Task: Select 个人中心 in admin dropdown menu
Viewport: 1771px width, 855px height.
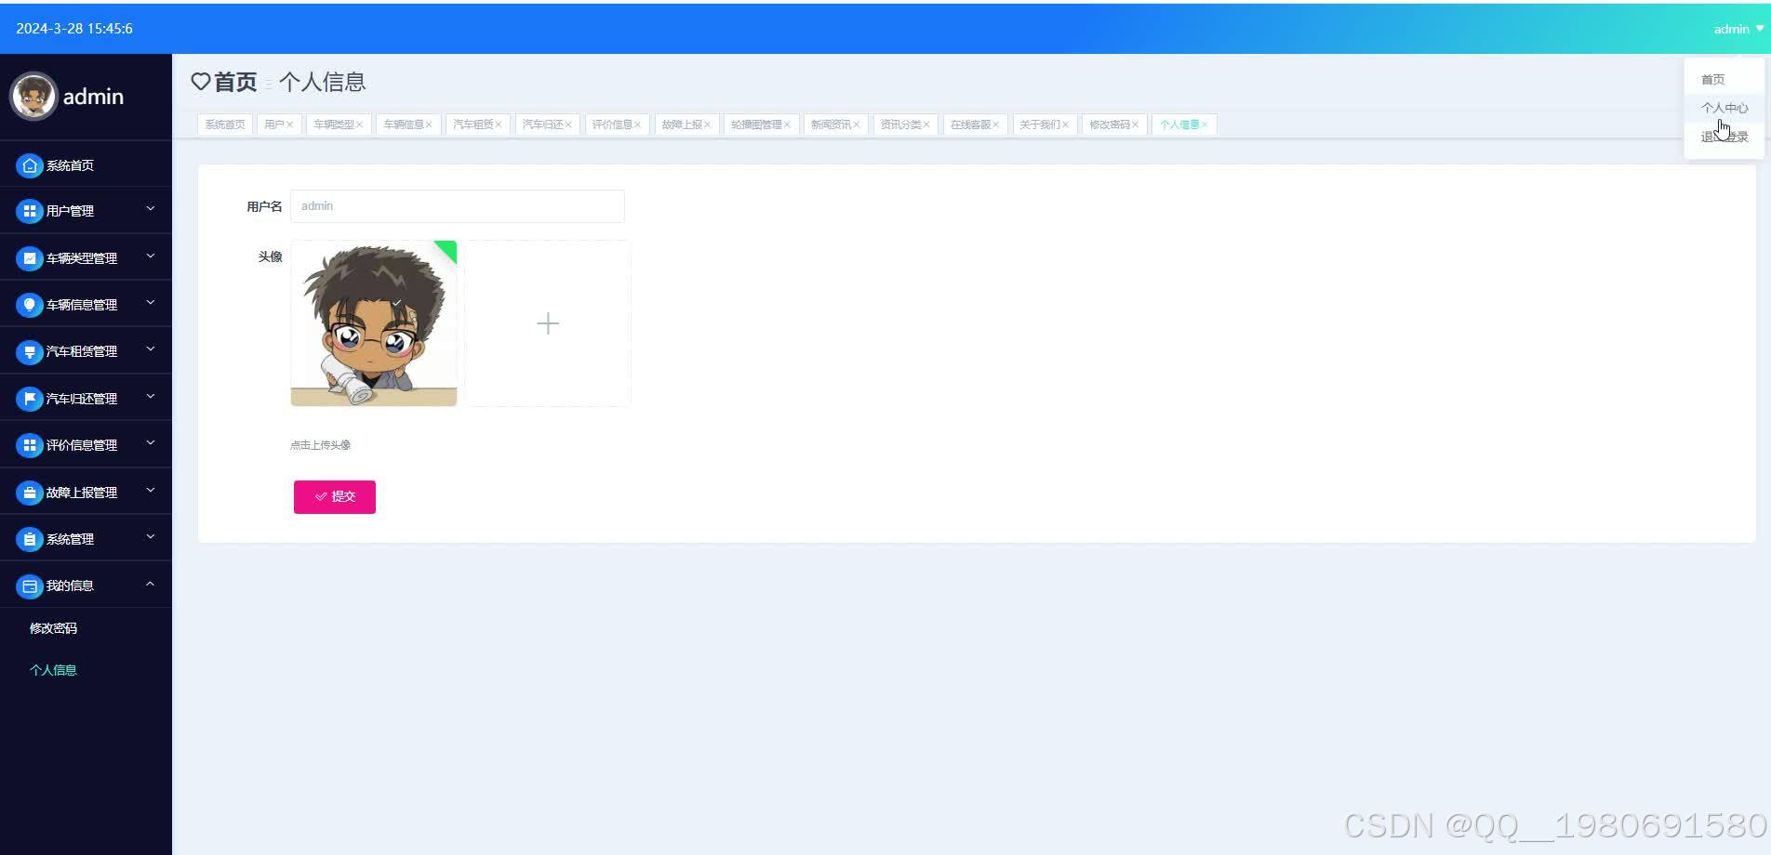Action: [x=1724, y=108]
